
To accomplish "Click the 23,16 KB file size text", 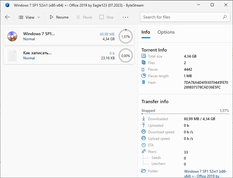I will (x=108, y=58).
